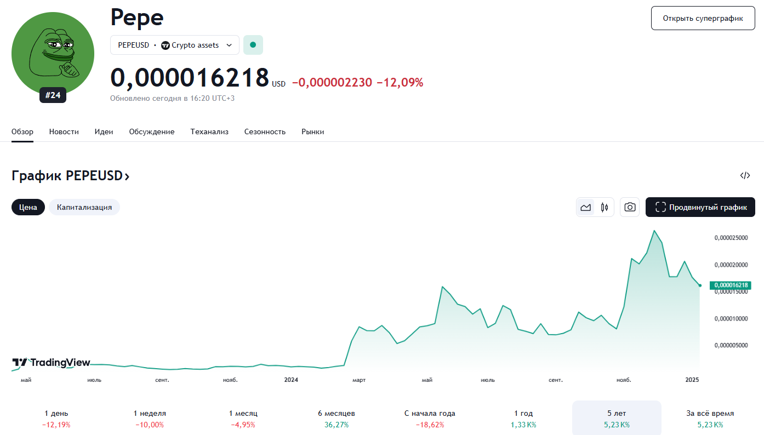Click the TradingView logo on the chart
764x435 pixels.
[51, 362]
